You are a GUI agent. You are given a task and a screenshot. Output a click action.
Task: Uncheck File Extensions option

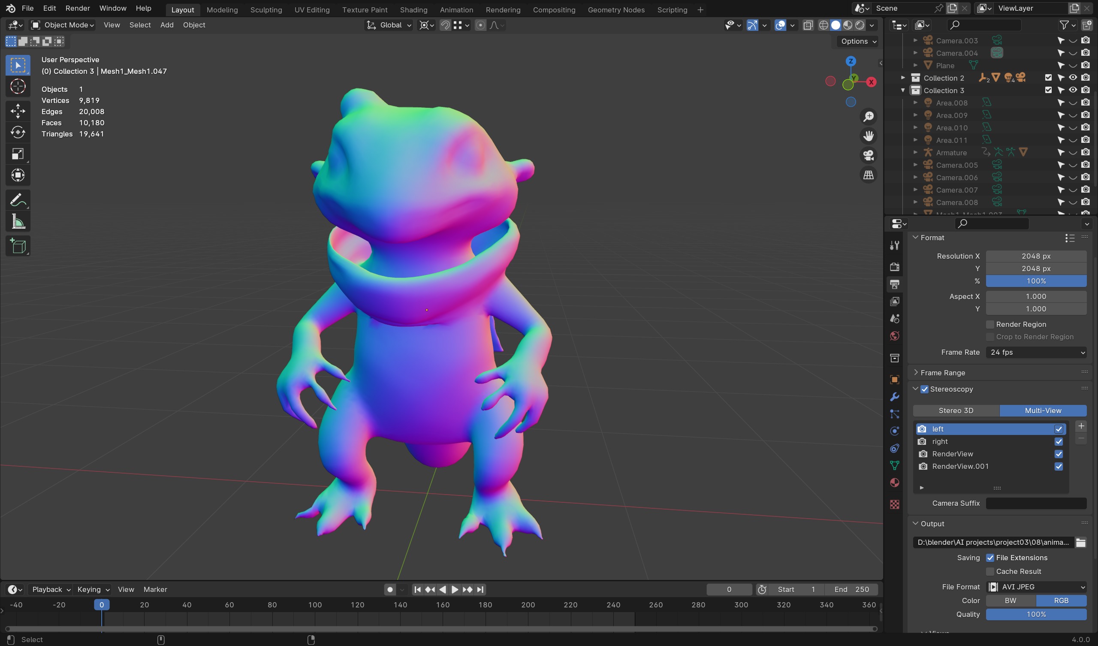click(x=990, y=558)
